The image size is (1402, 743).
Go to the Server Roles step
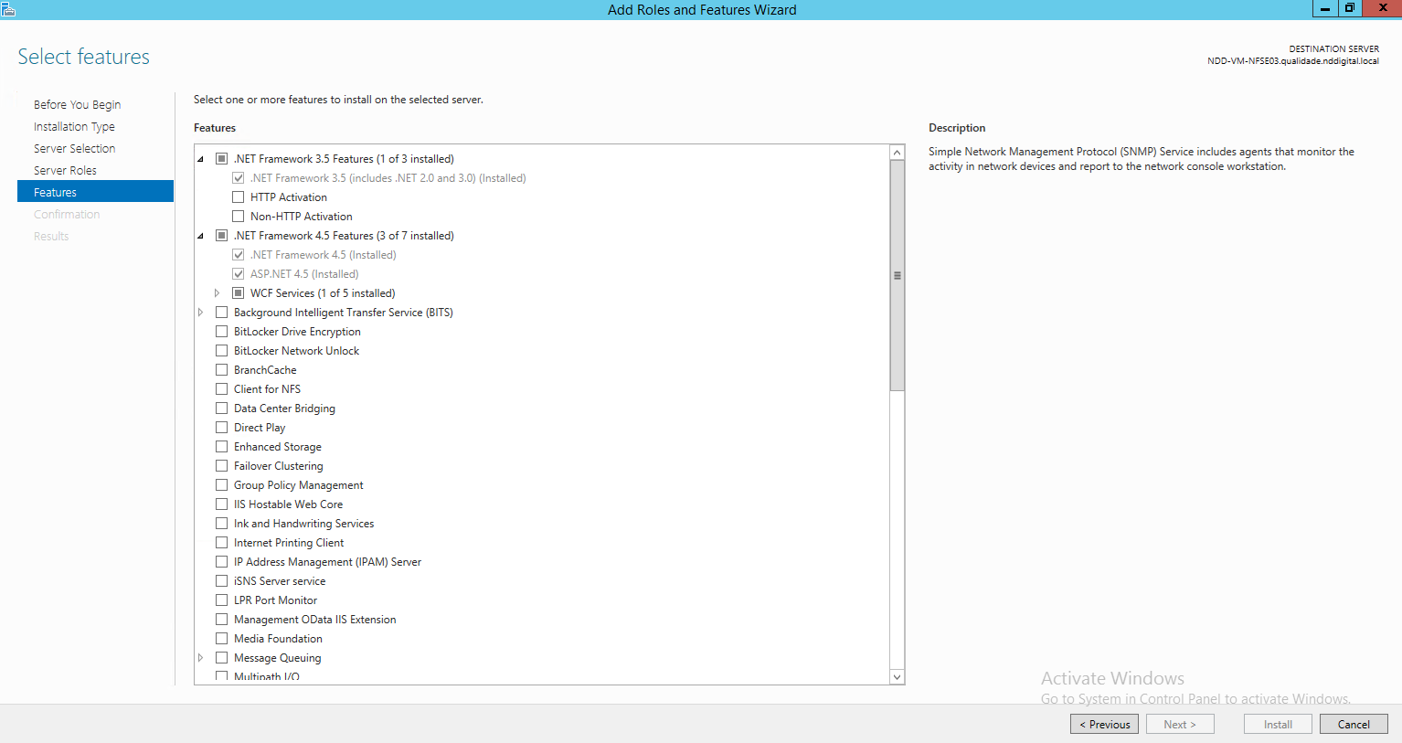point(65,169)
